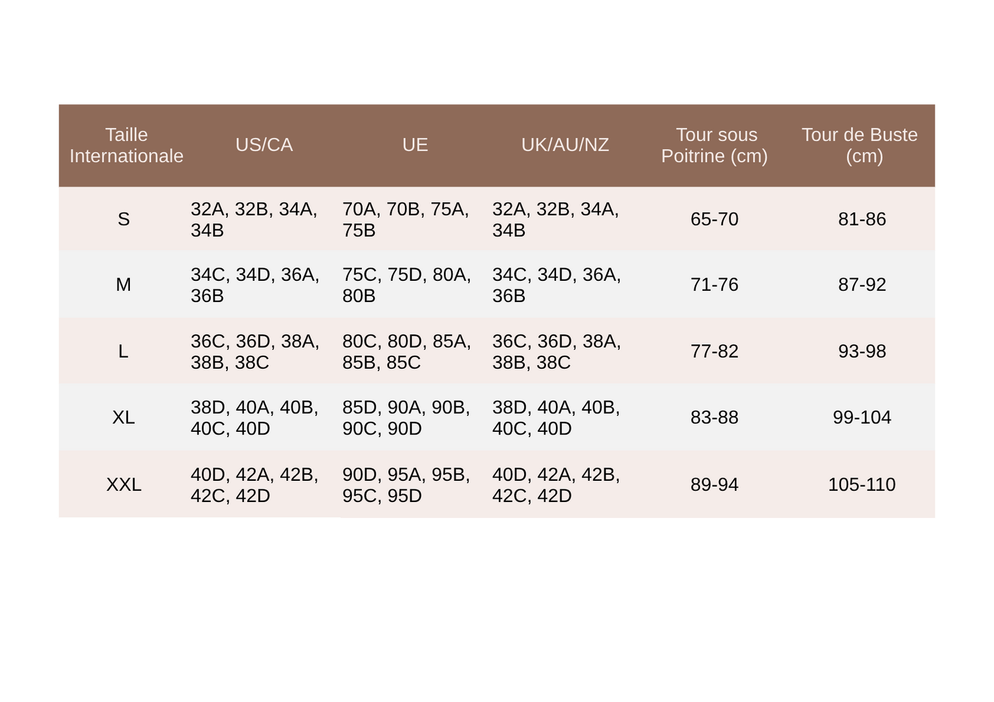
Task: Click the 70A, 70B, 75A, 75B cell
Action: point(406,219)
